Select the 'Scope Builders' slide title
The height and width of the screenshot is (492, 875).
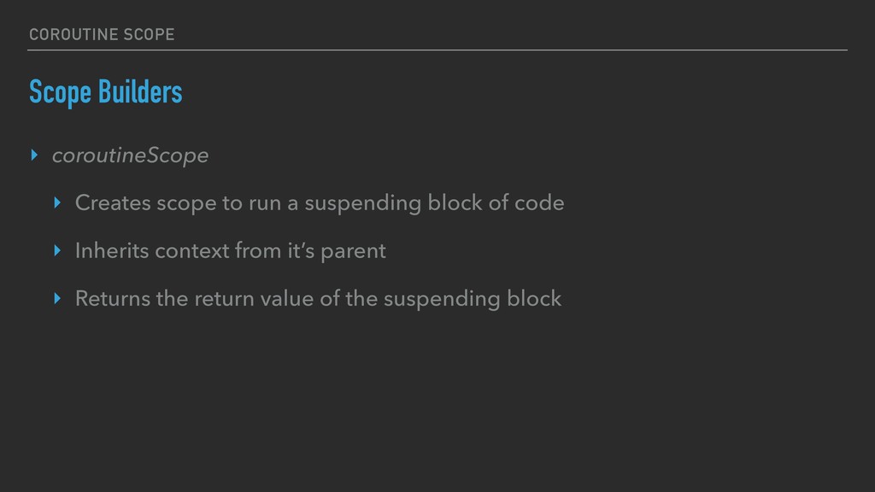click(x=105, y=92)
